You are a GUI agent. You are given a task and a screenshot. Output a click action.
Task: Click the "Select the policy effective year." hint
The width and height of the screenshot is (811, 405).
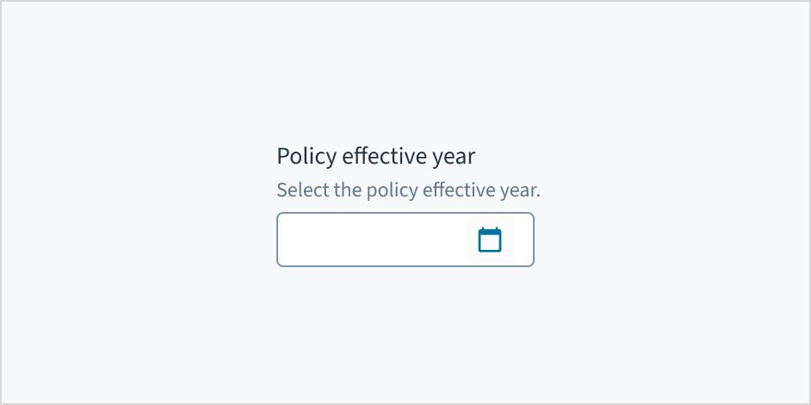(x=408, y=190)
